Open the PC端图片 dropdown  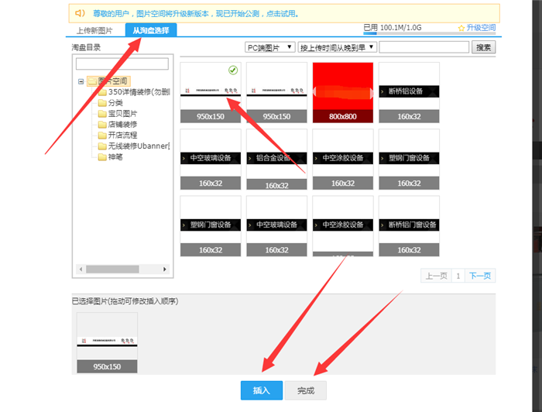[x=269, y=47]
